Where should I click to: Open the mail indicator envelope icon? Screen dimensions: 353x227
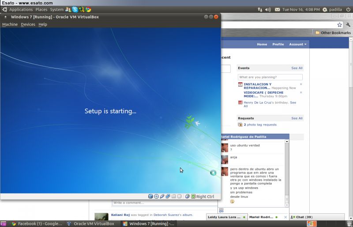[278, 9]
